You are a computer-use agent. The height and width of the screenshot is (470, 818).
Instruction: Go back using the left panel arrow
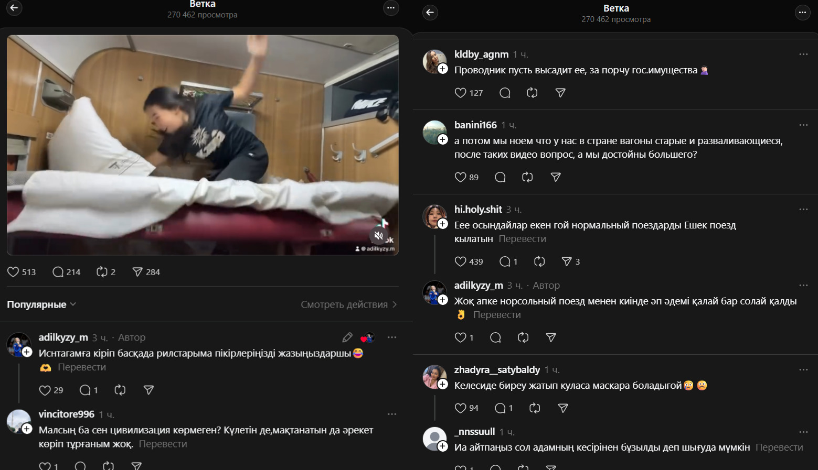(x=14, y=8)
